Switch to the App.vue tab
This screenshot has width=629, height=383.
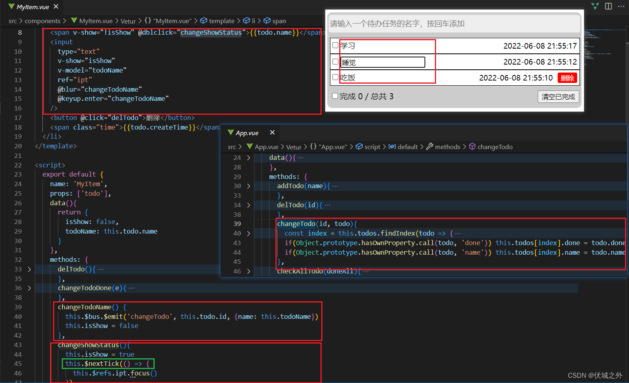(x=247, y=133)
